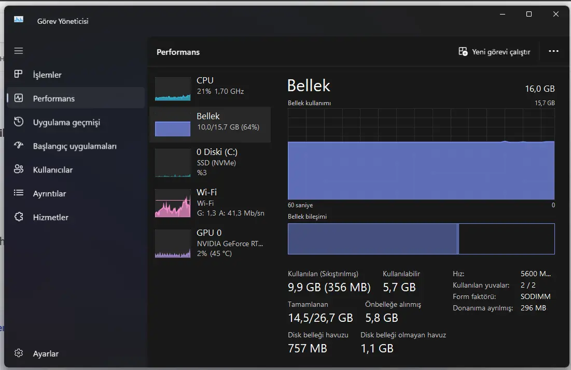Click the 16,0 GB total memory value
The width and height of the screenshot is (571, 370).
coord(540,89)
